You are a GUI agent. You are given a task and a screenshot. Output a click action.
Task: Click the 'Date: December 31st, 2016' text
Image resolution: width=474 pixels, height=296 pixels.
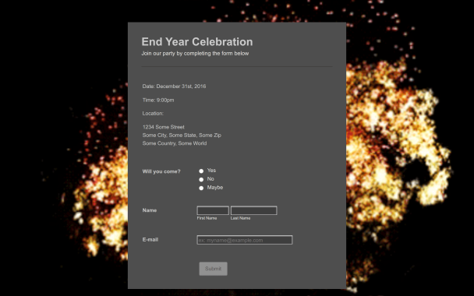click(174, 86)
